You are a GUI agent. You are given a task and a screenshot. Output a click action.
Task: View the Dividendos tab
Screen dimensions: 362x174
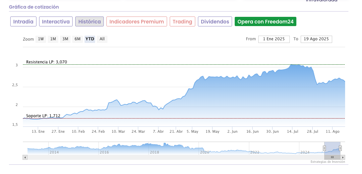click(215, 21)
